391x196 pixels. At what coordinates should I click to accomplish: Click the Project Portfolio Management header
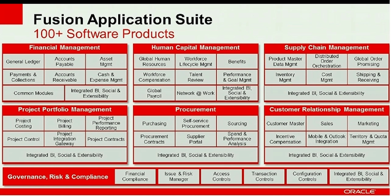tap(64, 110)
